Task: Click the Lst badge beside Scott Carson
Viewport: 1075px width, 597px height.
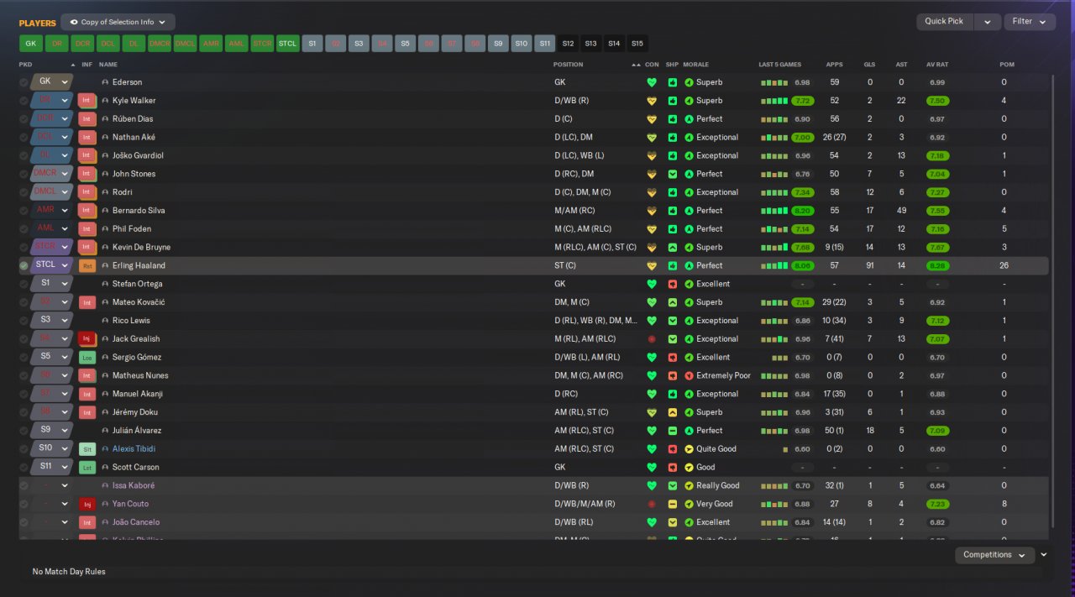Action: pos(87,468)
